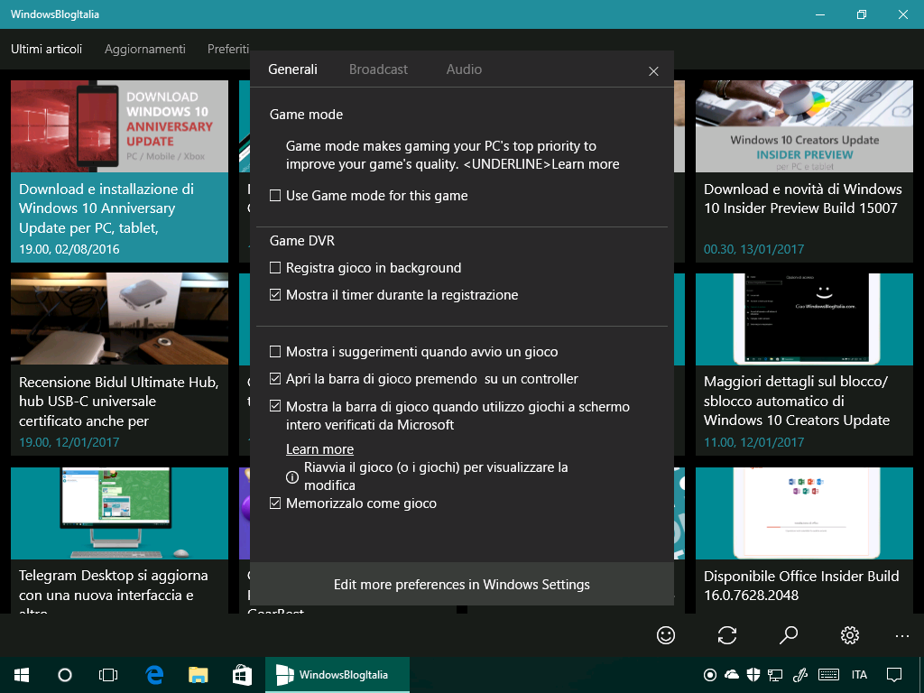Click the Game mode section heading
Viewport: 924px width, 693px height.
[x=307, y=115]
